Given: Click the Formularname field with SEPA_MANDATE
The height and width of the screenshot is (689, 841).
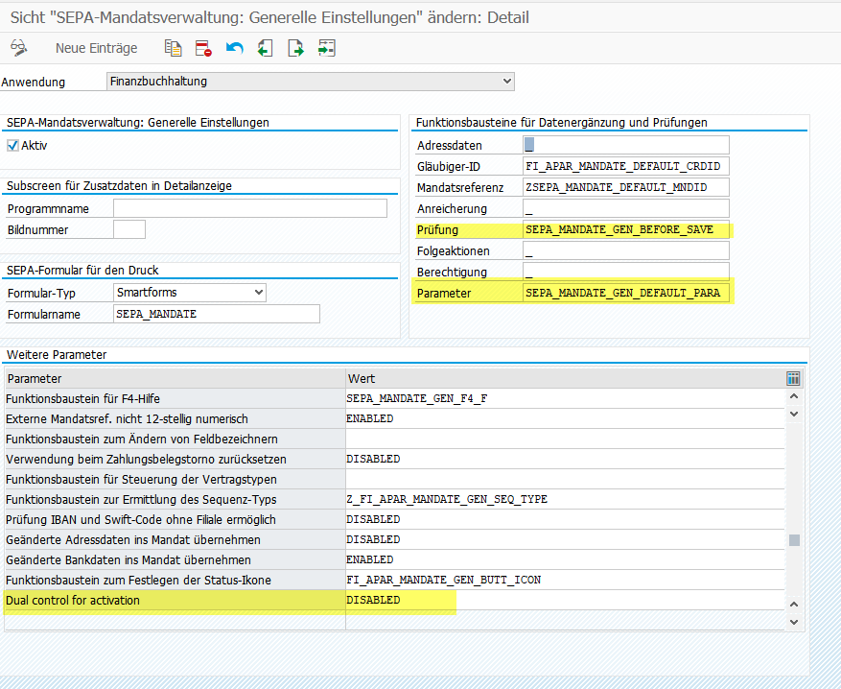Looking at the screenshot, I should (216, 314).
